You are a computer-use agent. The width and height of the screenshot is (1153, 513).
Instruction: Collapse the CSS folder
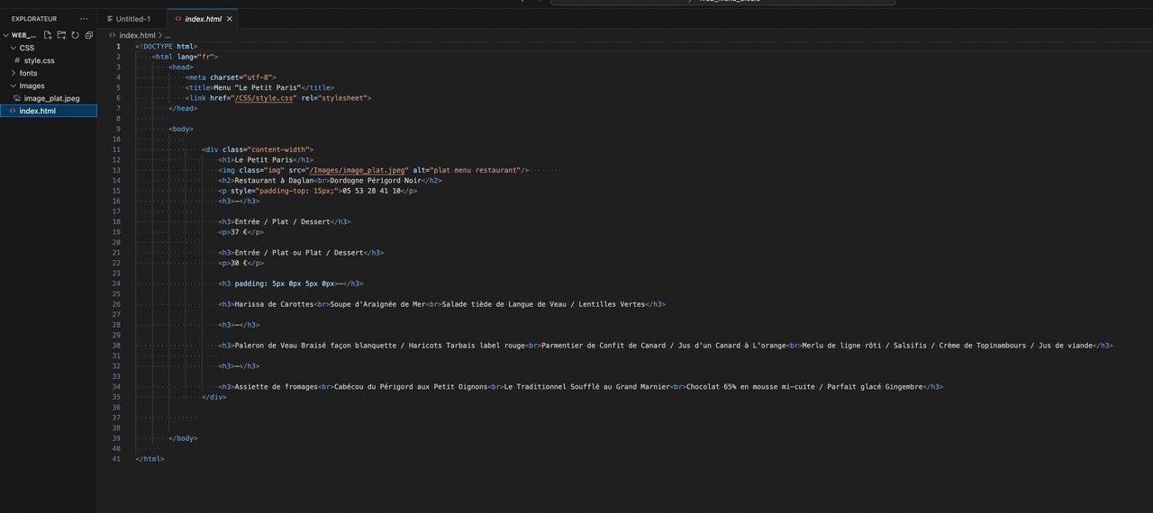click(x=14, y=48)
